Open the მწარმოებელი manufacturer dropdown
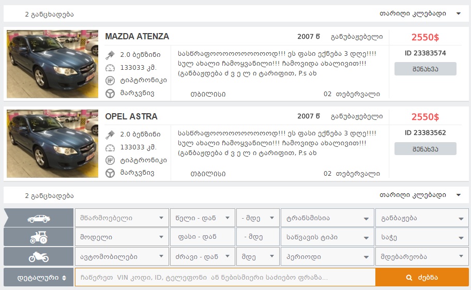This screenshot has height=290, width=471. click(x=121, y=218)
